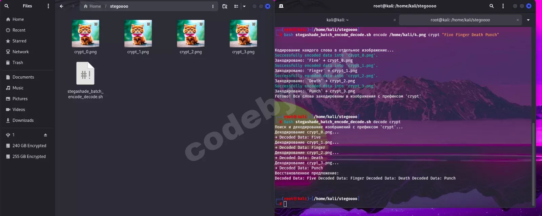Click the new tab icon in terminal

point(281,6)
